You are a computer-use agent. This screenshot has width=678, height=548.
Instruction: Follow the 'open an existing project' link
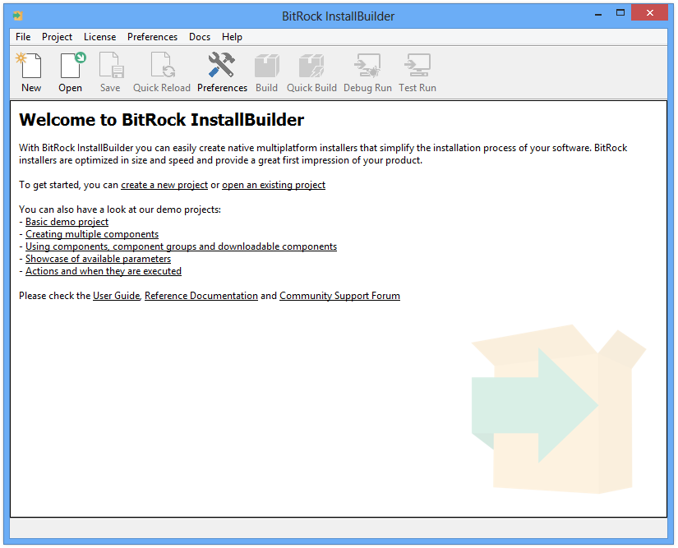tap(274, 185)
